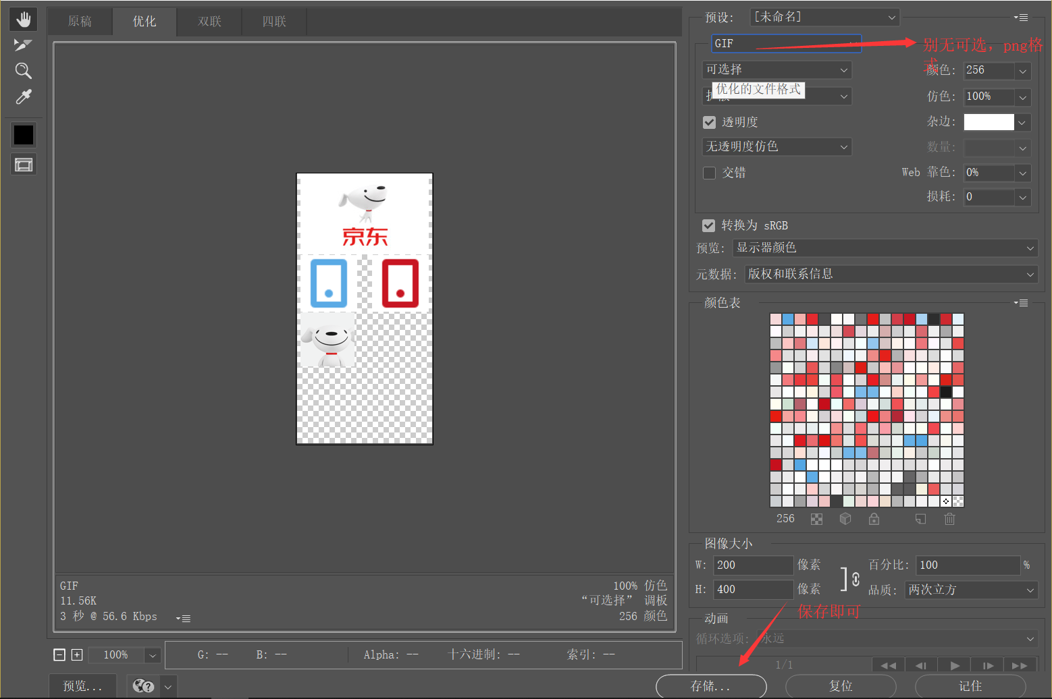
Task: Click the H height field showing 400
Action: click(754, 590)
